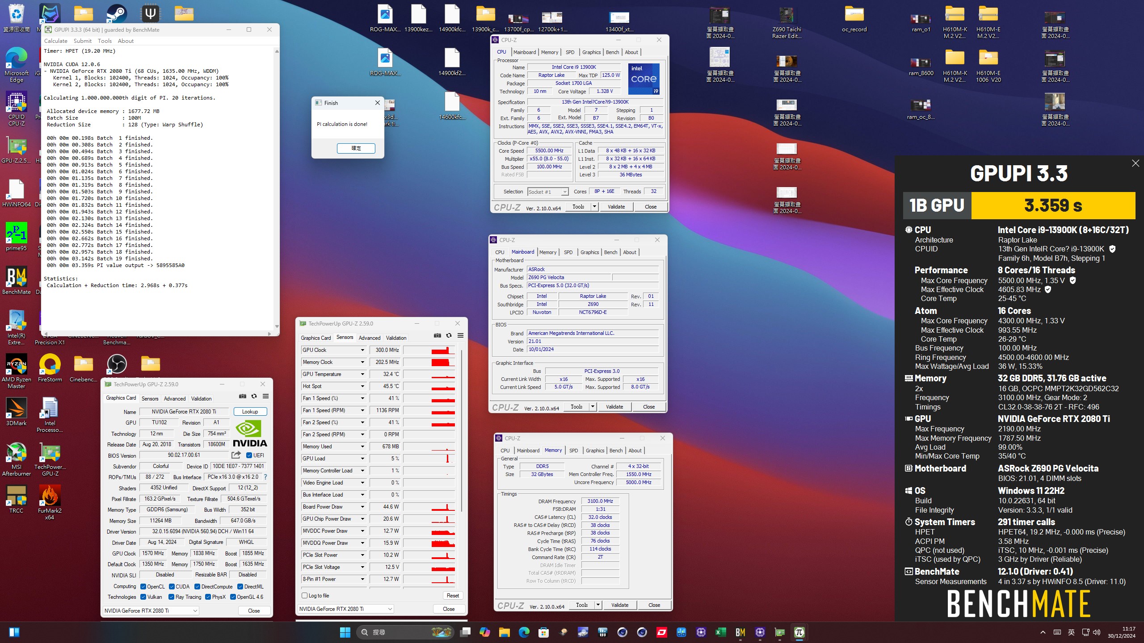Open the 3DMark desktop shortcut
1144x643 pixels.
pyautogui.click(x=16, y=412)
